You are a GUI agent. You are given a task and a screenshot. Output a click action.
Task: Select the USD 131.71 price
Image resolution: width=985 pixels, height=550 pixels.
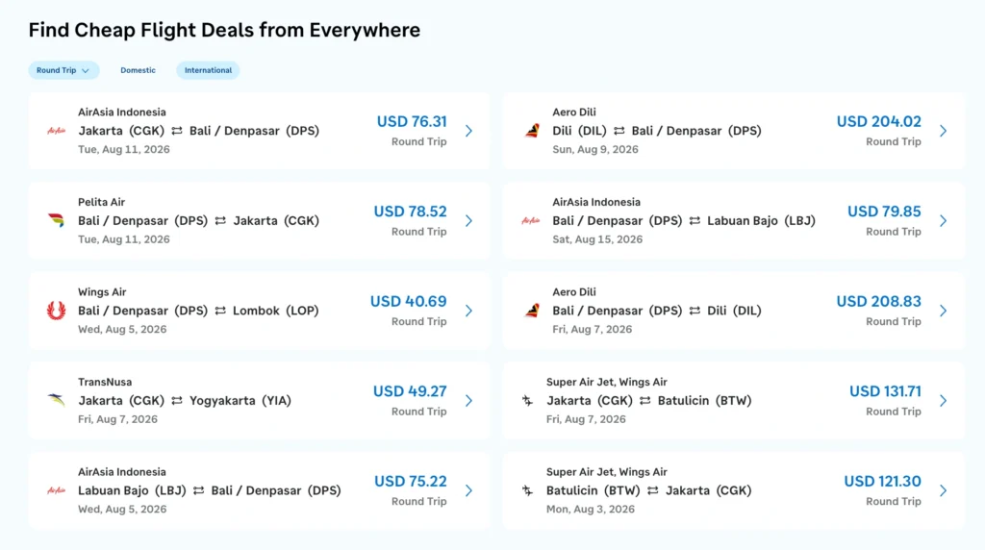pos(885,391)
